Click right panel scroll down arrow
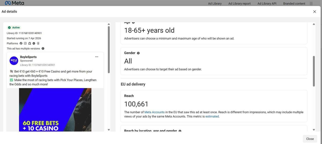This screenshot has height=144, width=322. (x=314, y=130)
